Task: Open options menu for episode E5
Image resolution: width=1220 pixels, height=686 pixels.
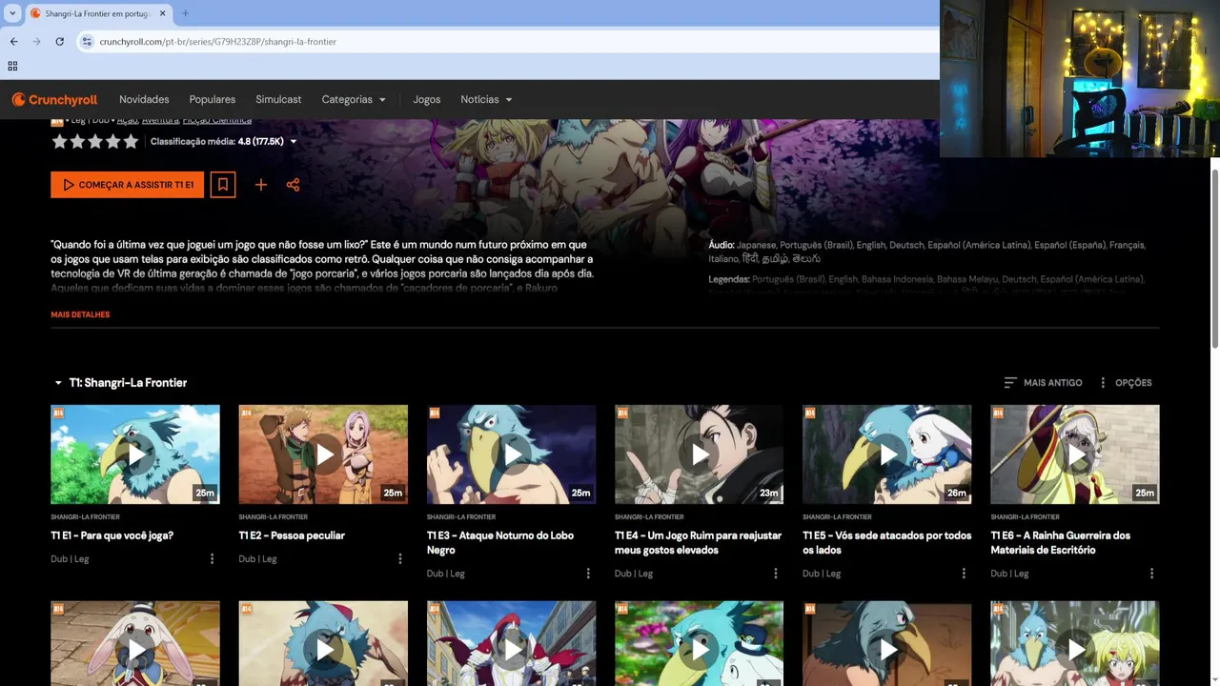Action: pyautogui.click(x=964, y=574)
